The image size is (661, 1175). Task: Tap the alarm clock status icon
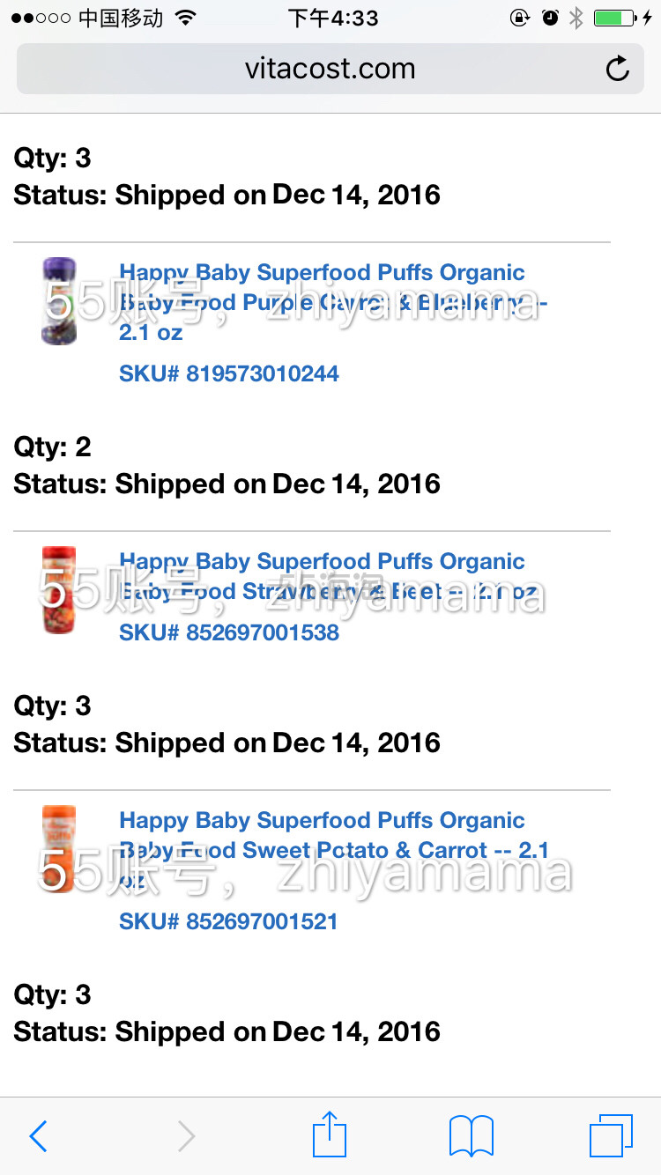pyautogui.click(x=550, y=18)
